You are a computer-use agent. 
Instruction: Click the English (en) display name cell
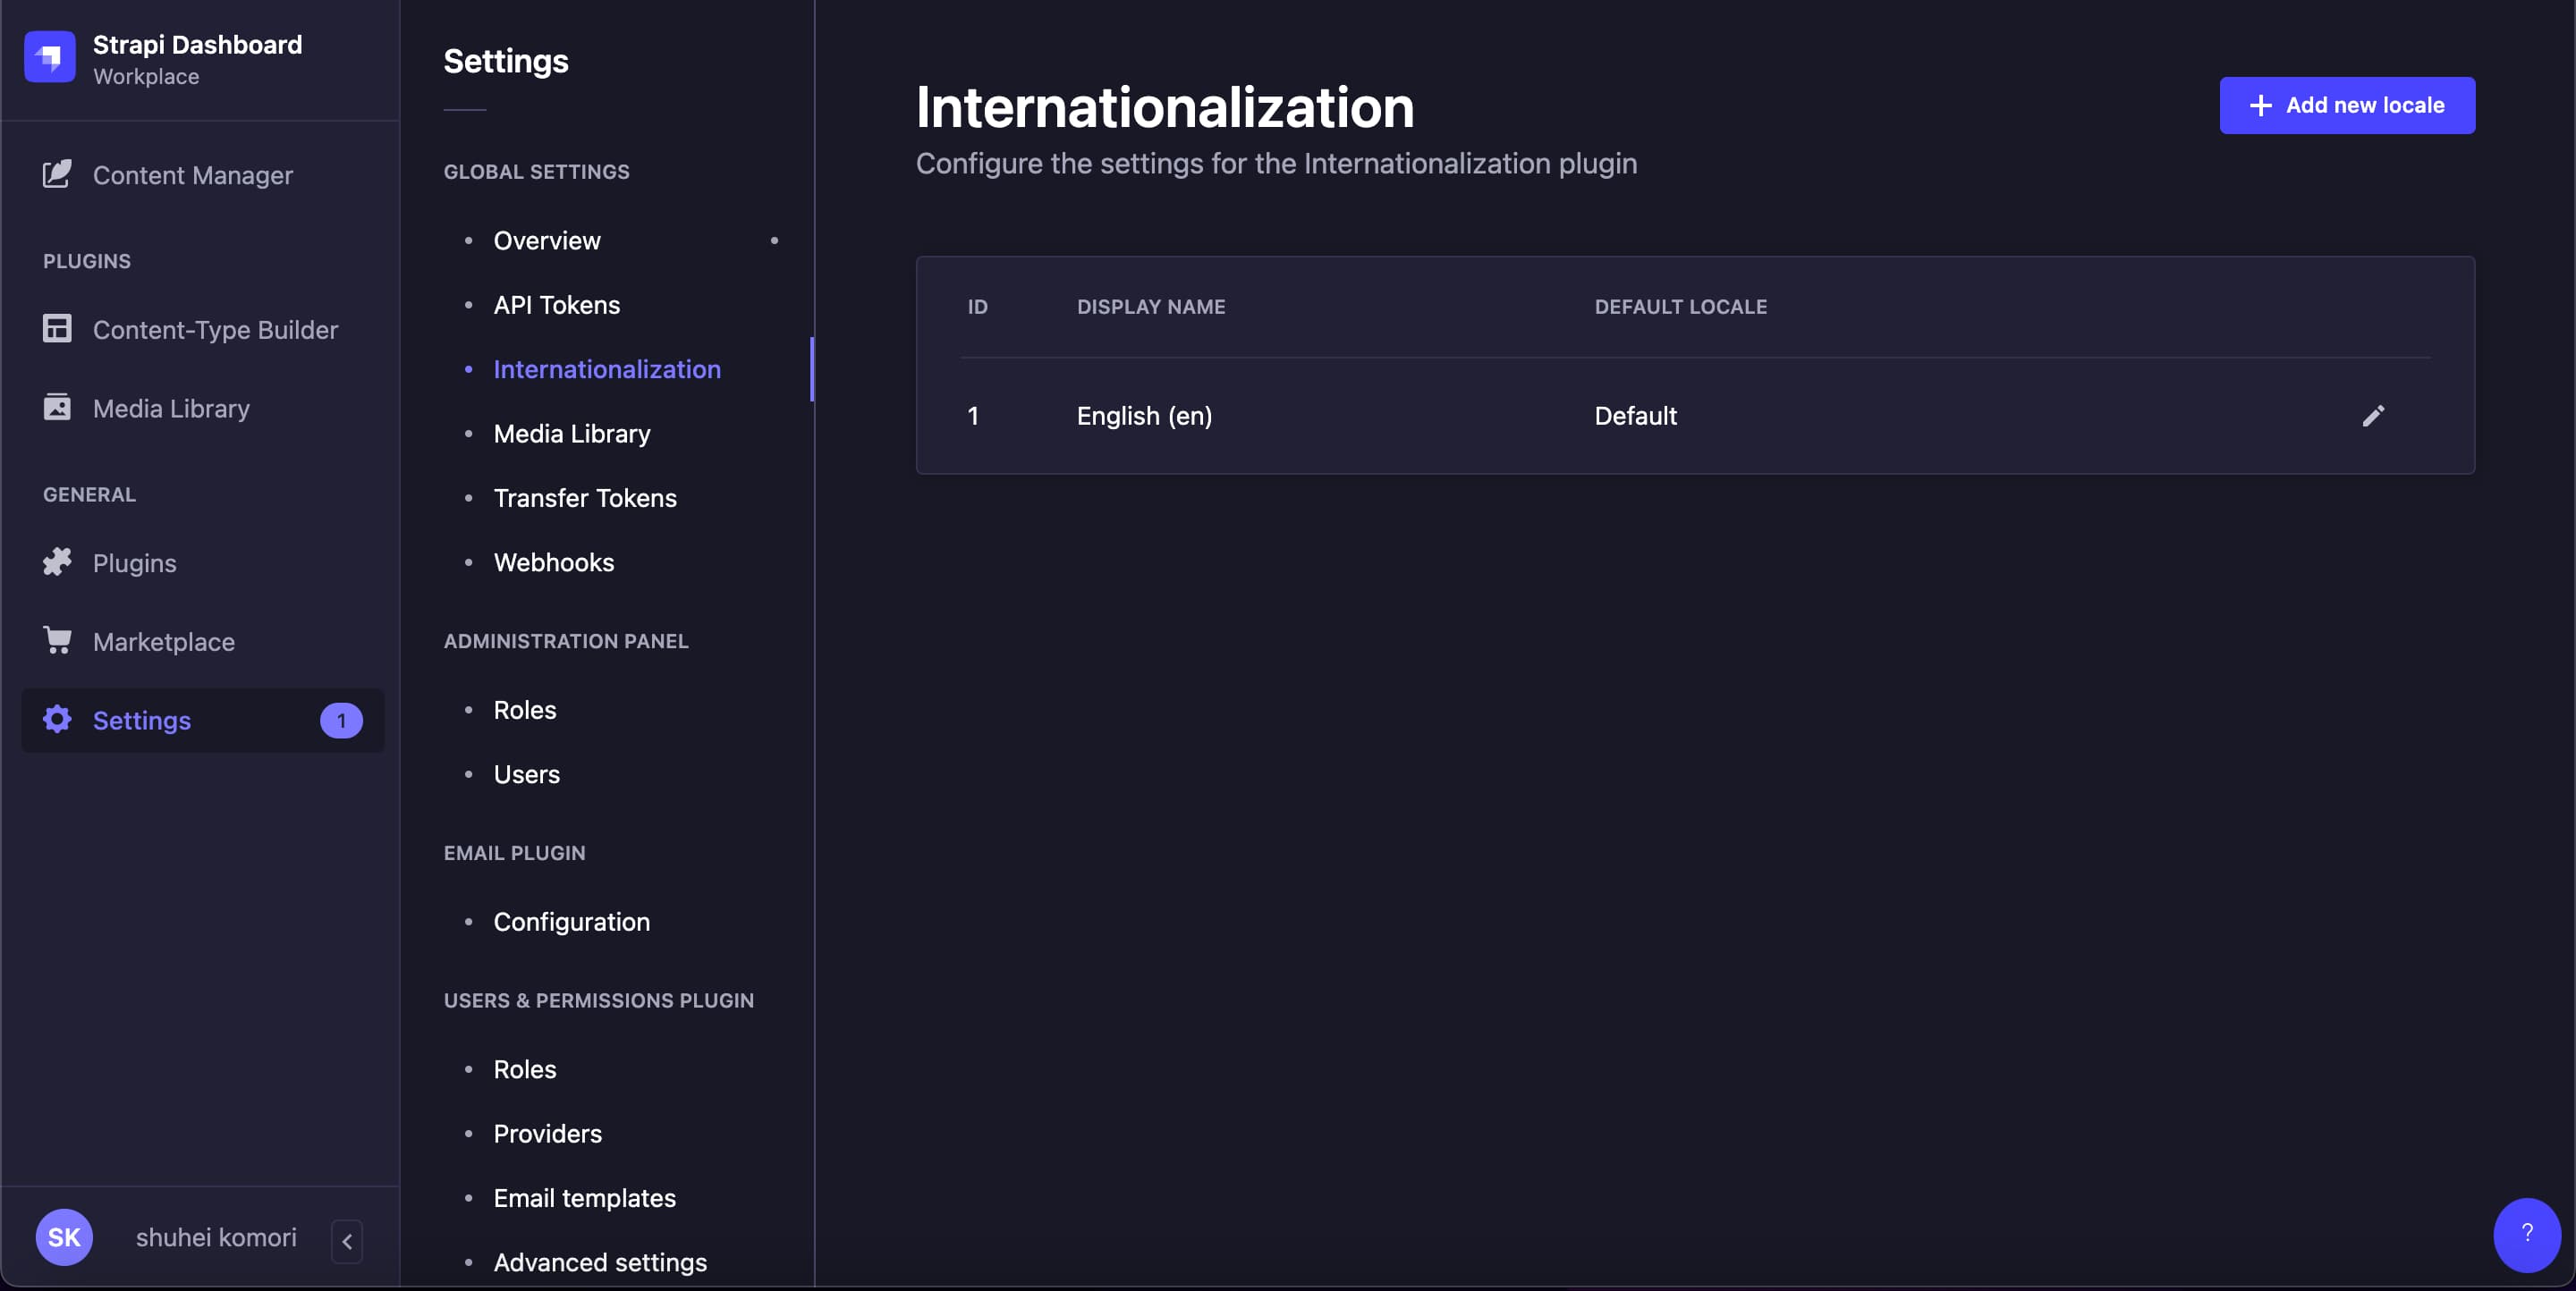1144,416
